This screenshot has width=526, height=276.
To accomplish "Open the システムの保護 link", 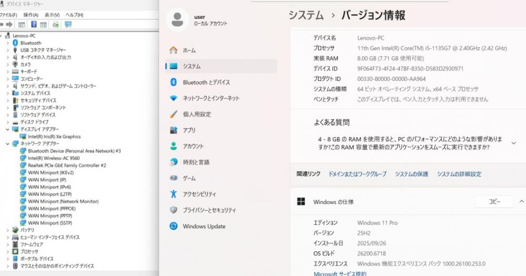I will pyautogui.click(x=412, y=174).
